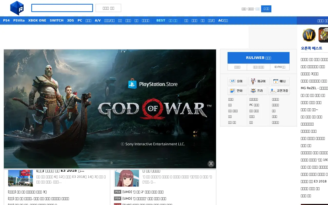Open the Ruliweb blue cube logo
Screen dimensions: 328x205
coord(17,8)
